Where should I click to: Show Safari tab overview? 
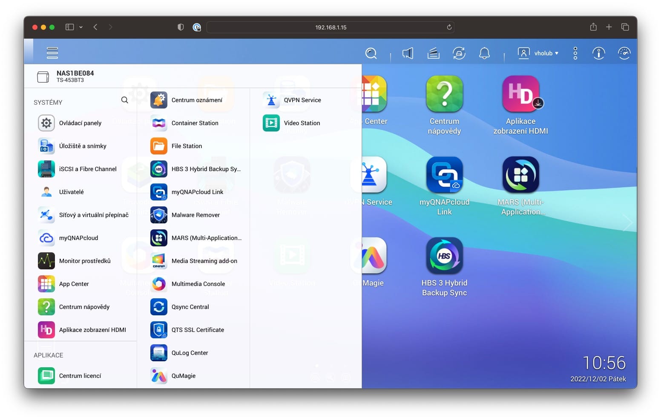(x=625, y=27)
